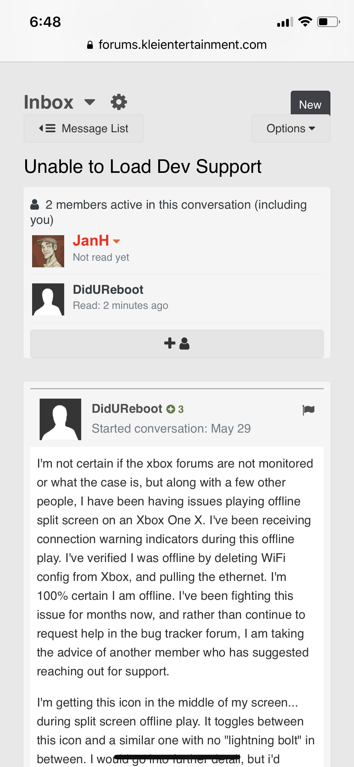354x767 pixels.
Task: Compose a New message
Action: (x=310, y=104)
